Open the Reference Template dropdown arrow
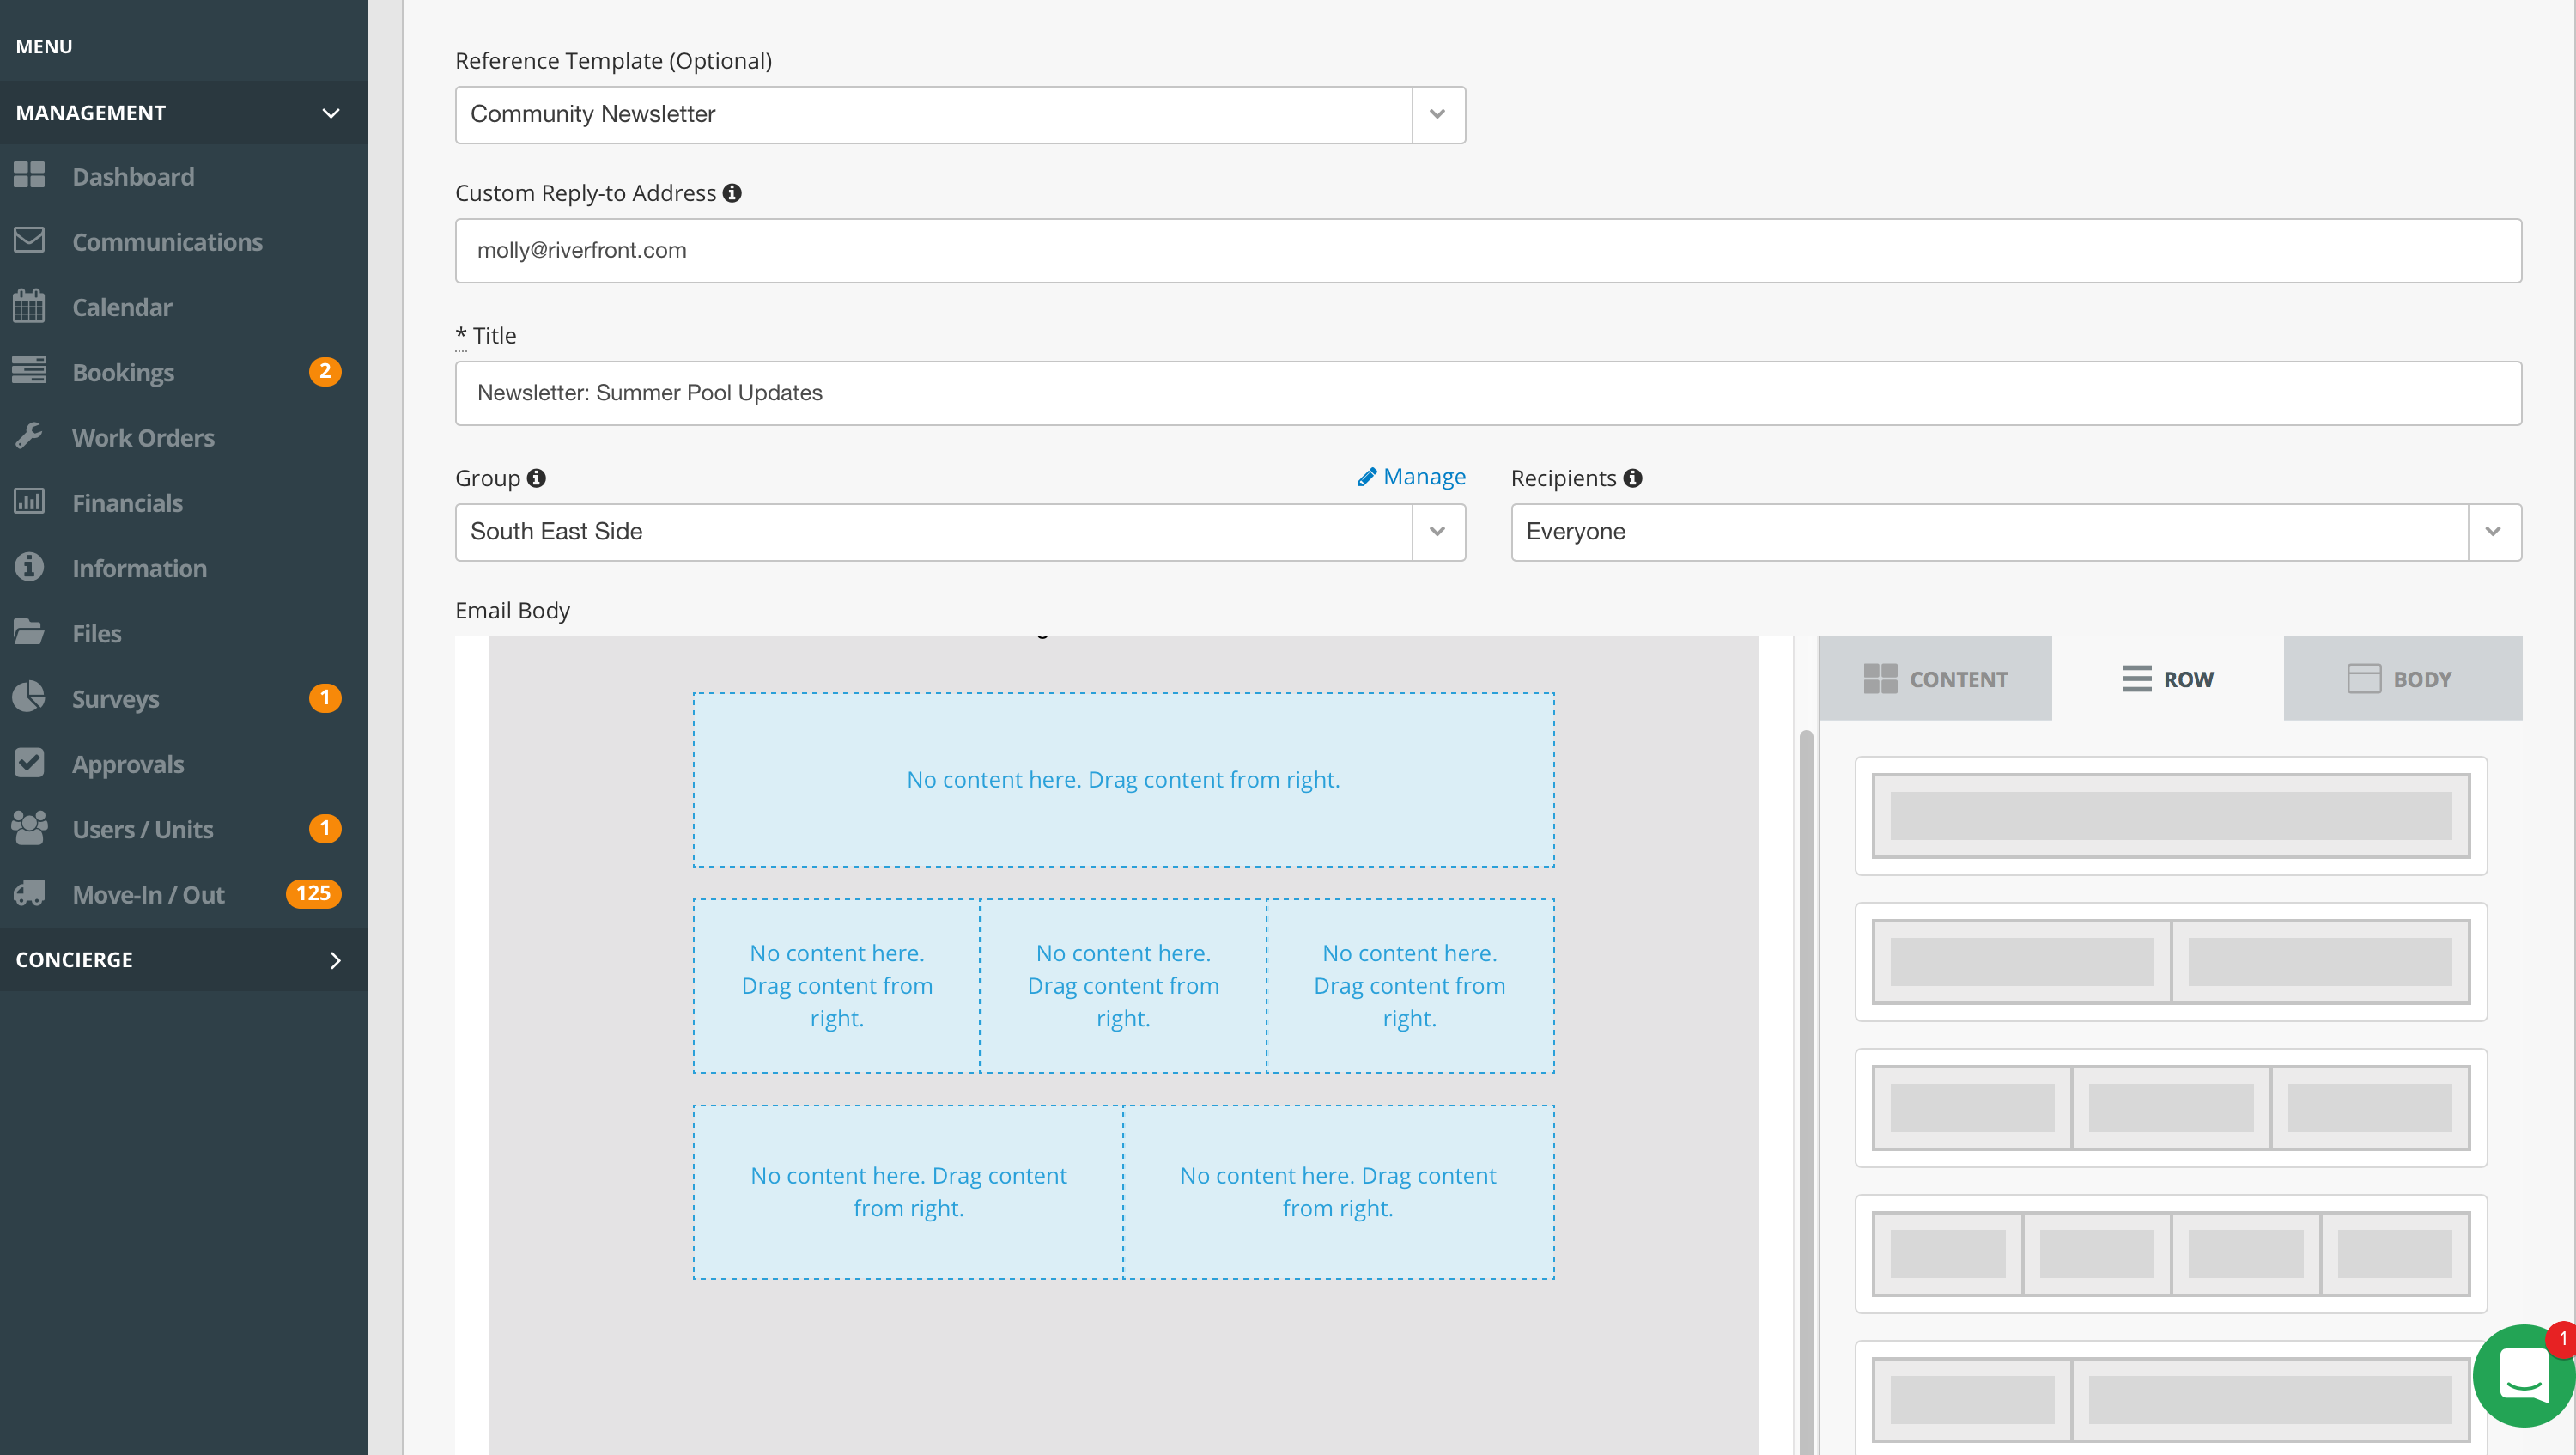Viewport: 2576px width, 1455px height. pos(1438,114)
